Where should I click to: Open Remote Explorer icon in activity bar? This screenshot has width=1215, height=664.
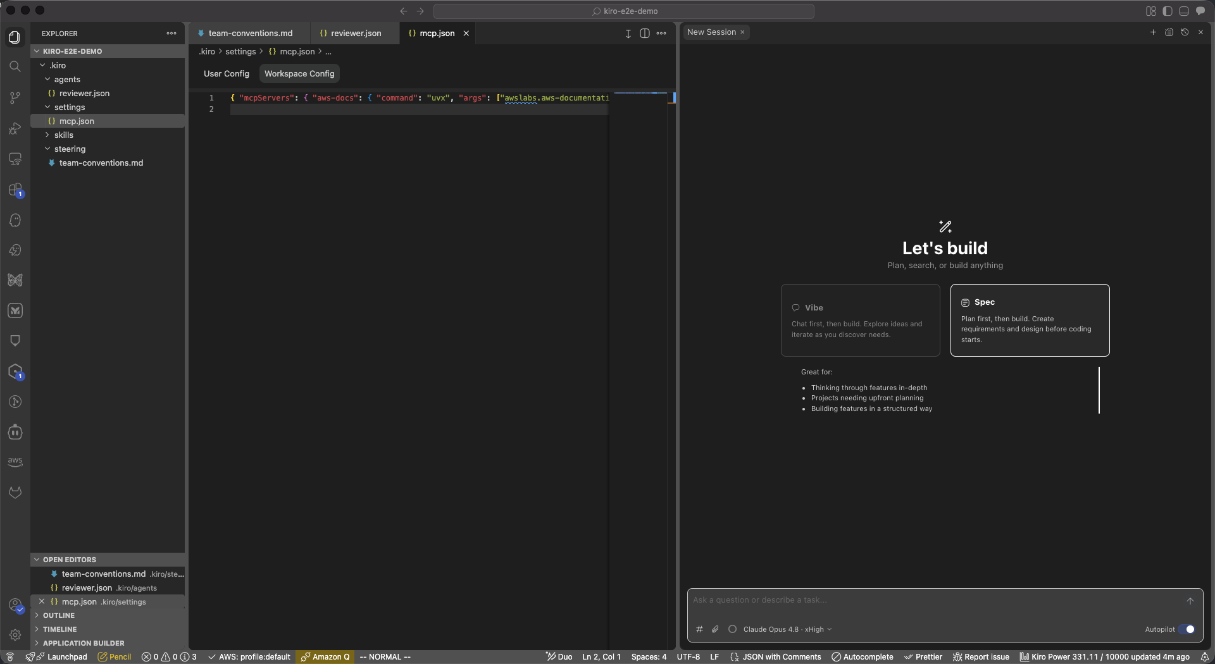(15, 159)
